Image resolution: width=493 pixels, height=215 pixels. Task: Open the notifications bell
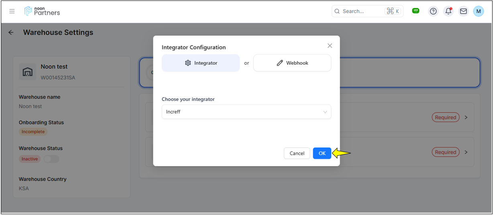(448, 11)
